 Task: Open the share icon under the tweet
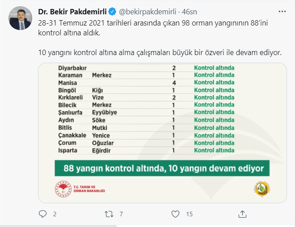coord(242,214)
